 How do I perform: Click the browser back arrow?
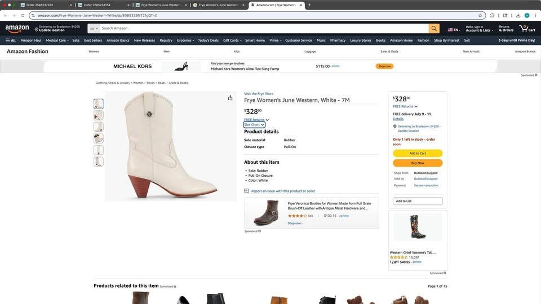pos(5,16)
